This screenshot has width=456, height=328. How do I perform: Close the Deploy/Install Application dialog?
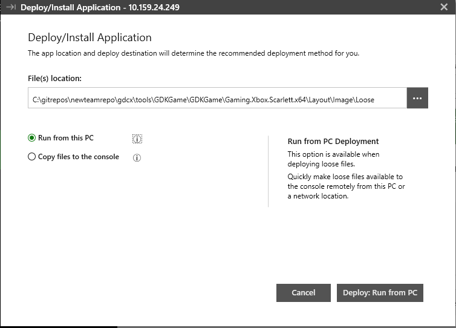(x=444, y=7)
